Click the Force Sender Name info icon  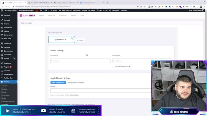[130, 67]
